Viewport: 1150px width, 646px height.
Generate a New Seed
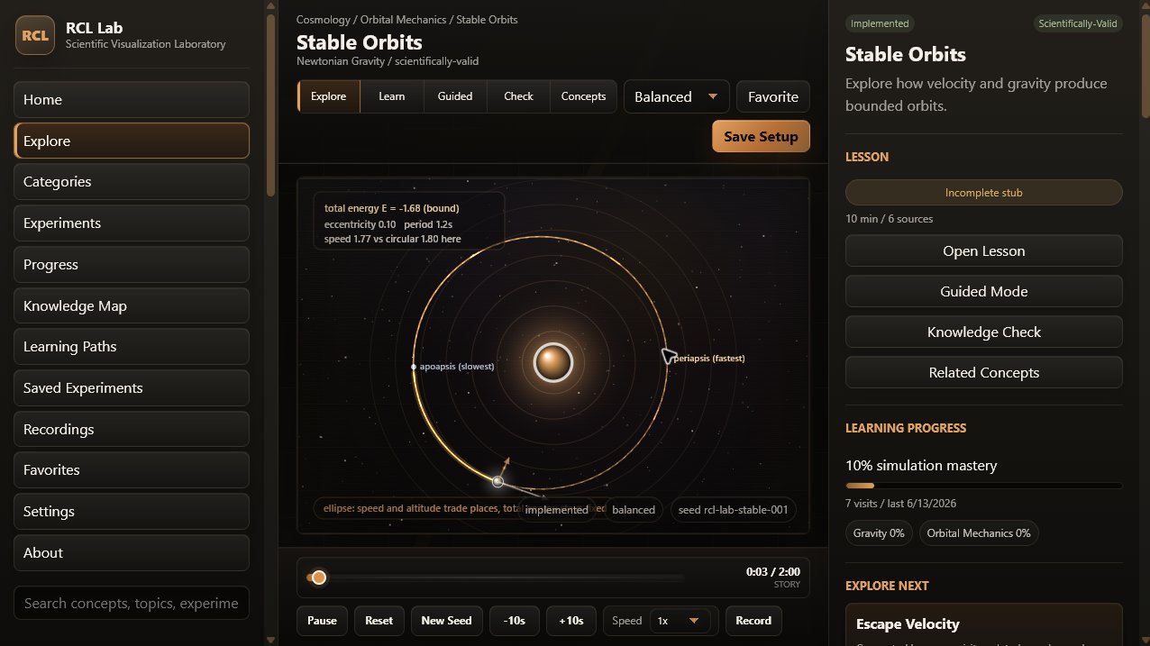(446, 621)
